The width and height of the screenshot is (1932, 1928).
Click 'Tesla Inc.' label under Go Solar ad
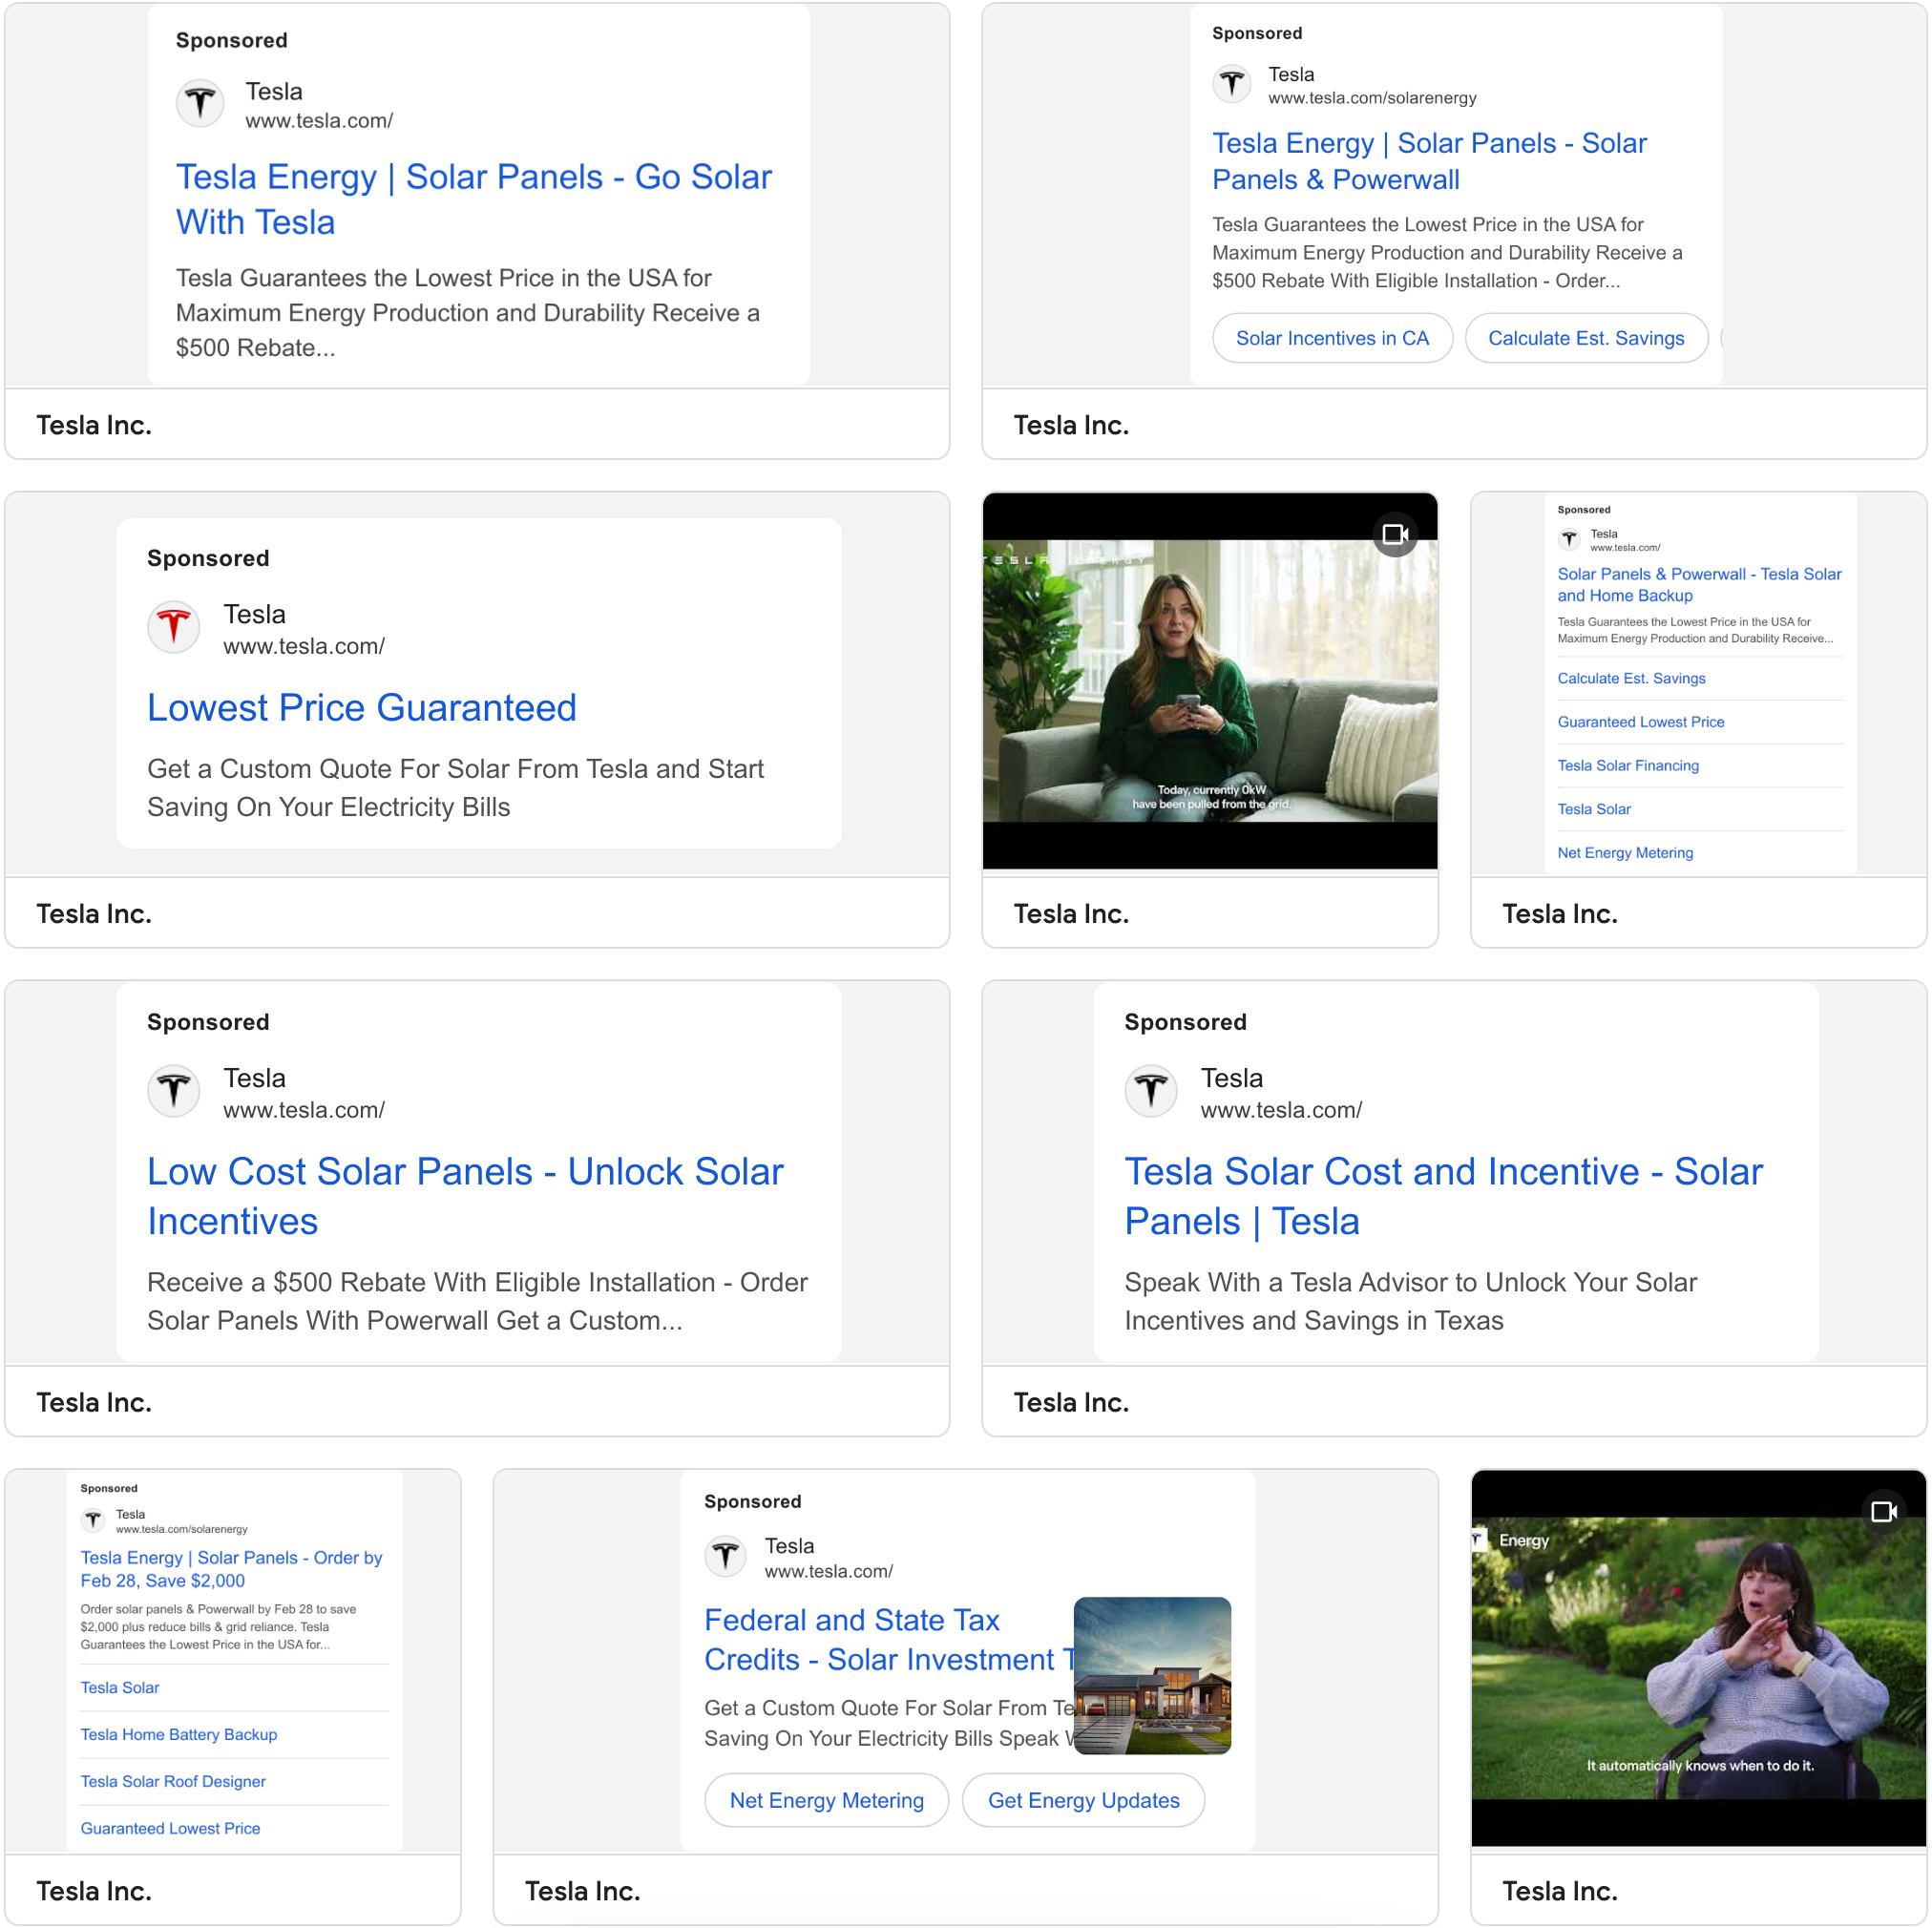click(x=94, y=425)
